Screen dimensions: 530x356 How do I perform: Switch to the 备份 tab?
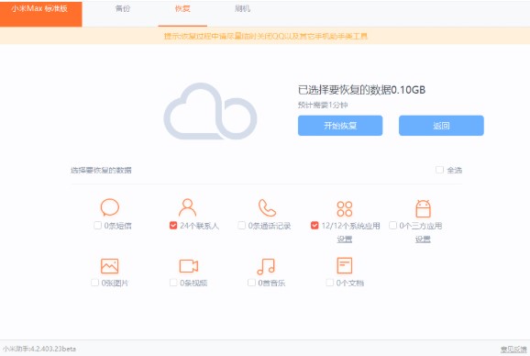click(123, 9)
